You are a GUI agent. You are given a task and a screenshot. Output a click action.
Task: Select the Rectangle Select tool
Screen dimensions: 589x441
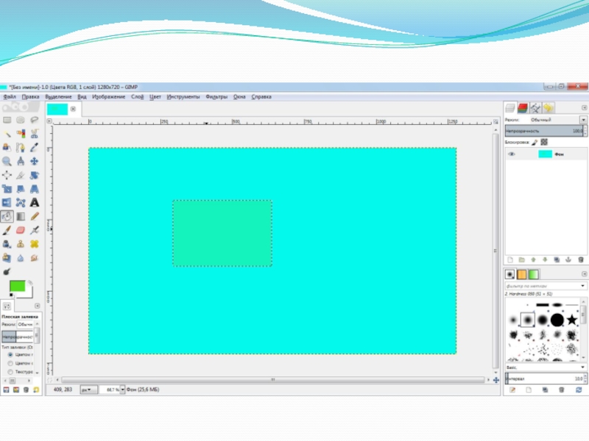pos(7,120)
